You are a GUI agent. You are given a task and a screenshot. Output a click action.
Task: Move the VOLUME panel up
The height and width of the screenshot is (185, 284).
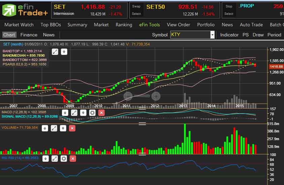[x=45, y=128]
